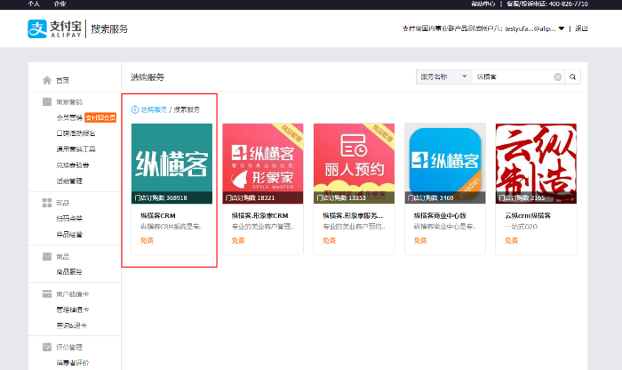Image resolution: width=622 pixels, height=370 pixels.
Task: Open the 纵横客.形象家CRM service title
Action: (x=259, y=215)
